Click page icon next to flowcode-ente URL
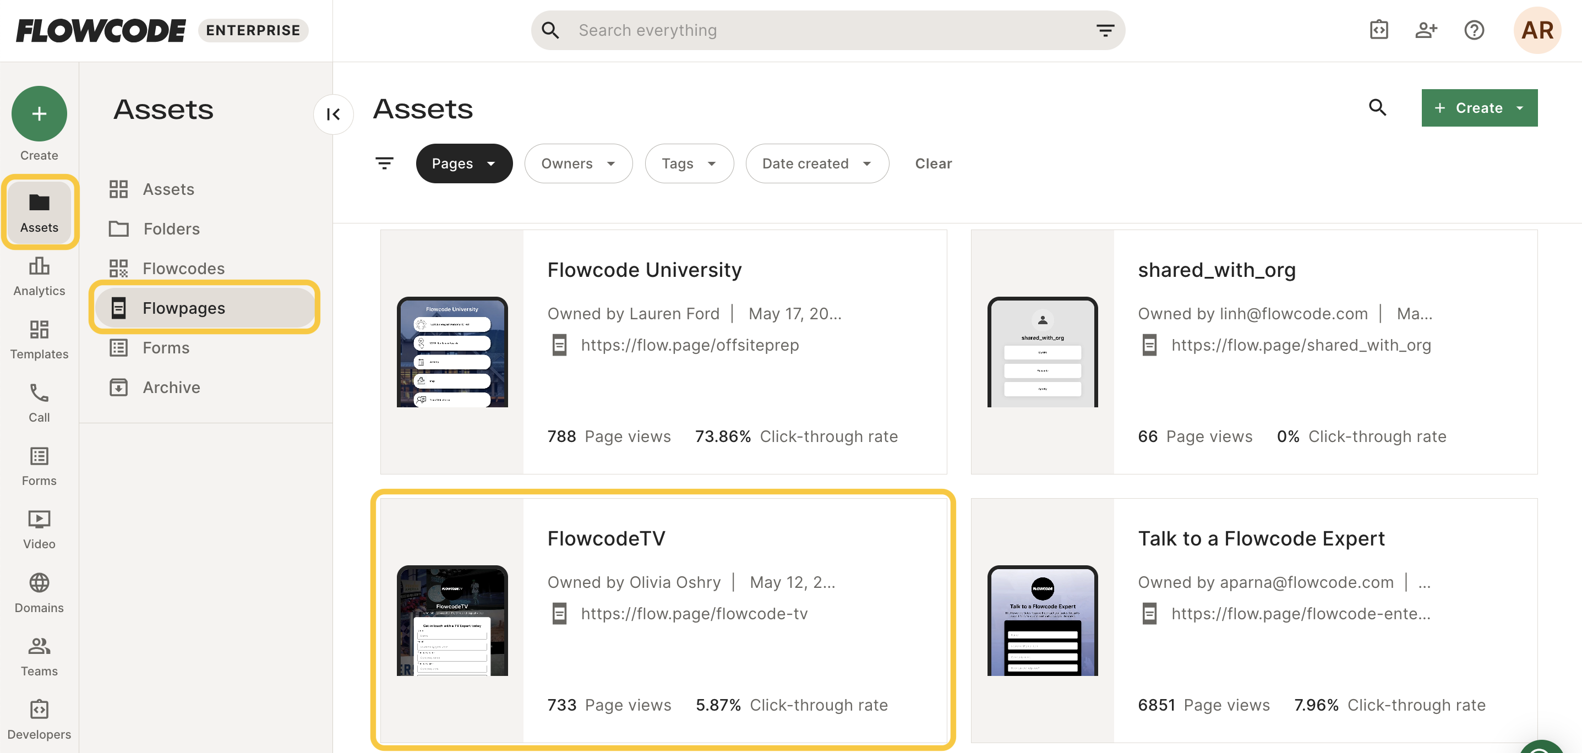The image size is (1582, 753). point(1149,614)
